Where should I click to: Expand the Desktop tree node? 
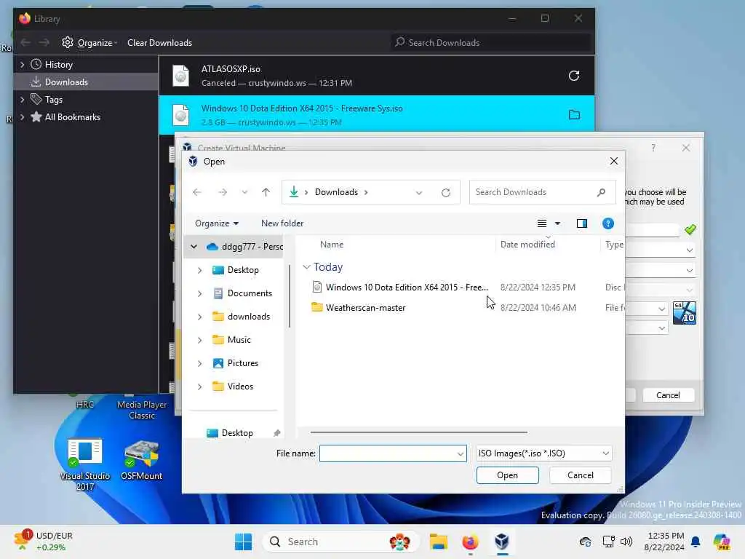click(x=199, y=270)
